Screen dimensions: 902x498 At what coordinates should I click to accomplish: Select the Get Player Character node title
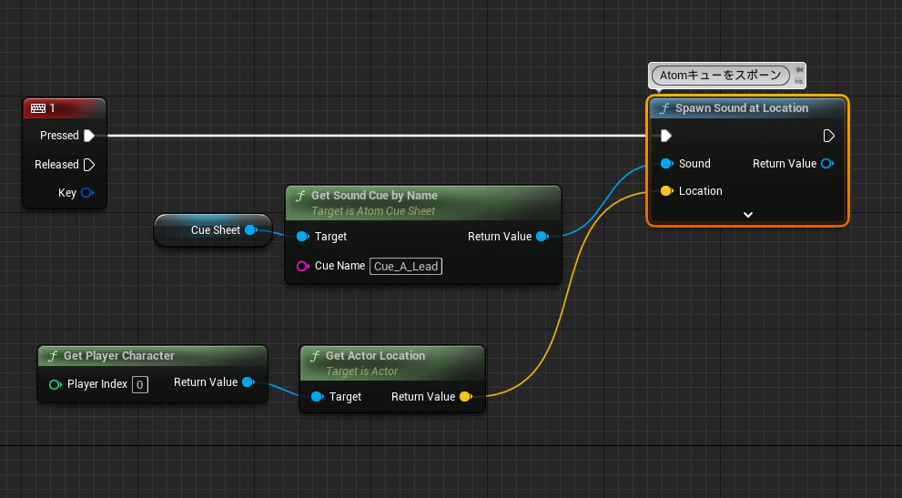[118, 356]
